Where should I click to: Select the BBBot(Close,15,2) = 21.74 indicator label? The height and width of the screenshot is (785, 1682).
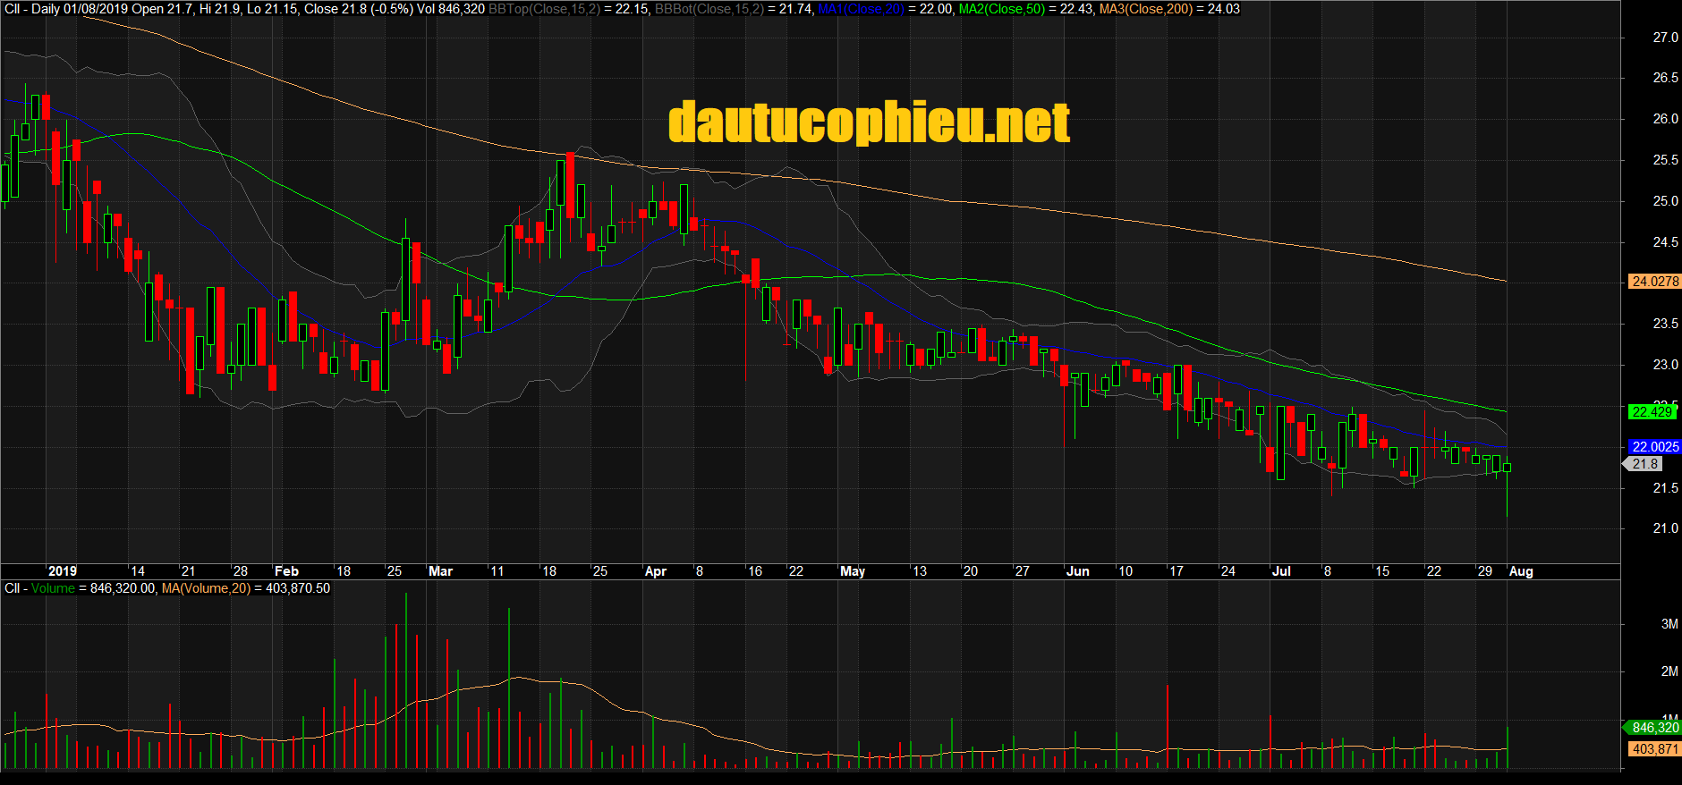[735, 9]
